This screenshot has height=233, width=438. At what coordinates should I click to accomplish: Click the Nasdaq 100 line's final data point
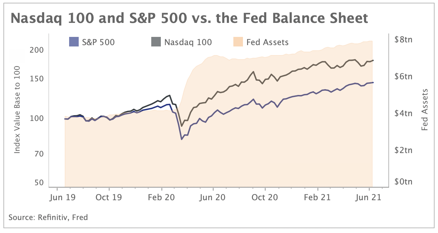(373, 60)
